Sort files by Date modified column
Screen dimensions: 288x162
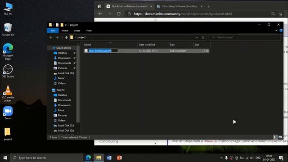click(x=153, y=45)
